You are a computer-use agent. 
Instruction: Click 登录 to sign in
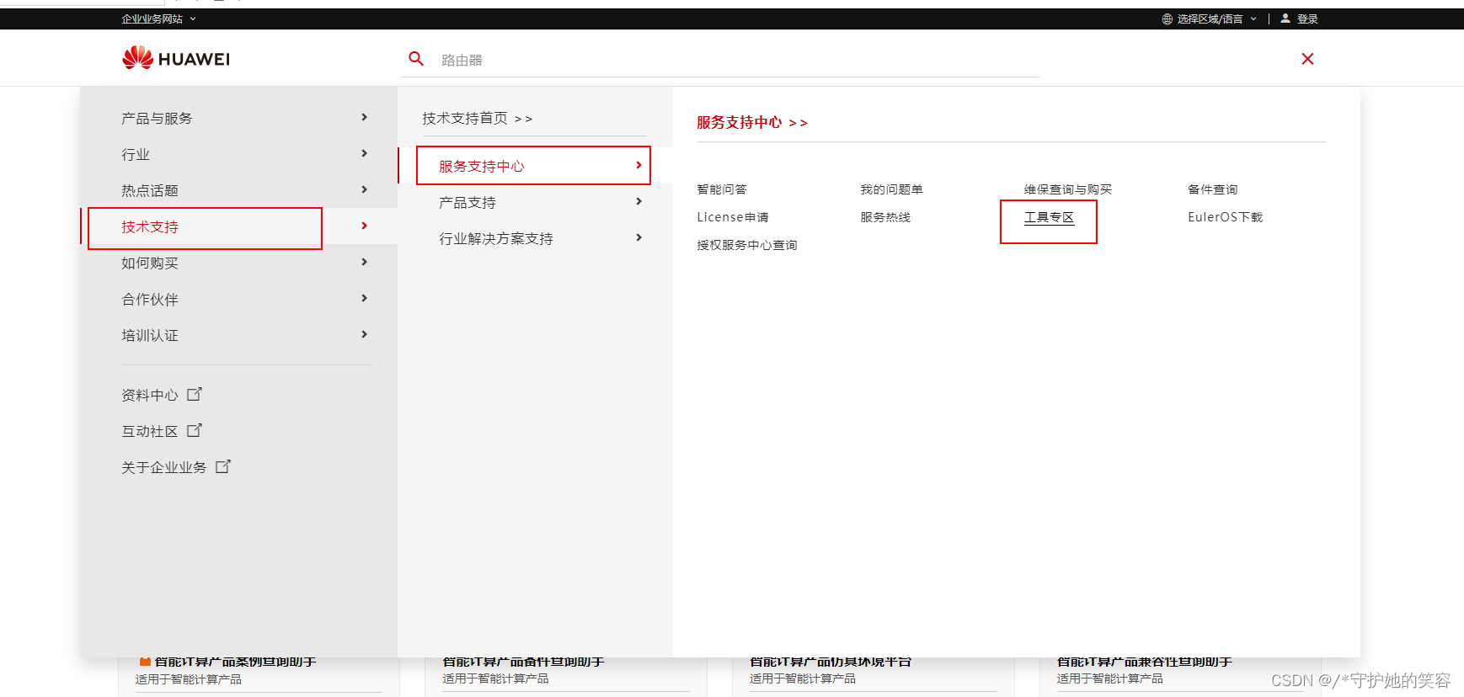click(1307, 19)
